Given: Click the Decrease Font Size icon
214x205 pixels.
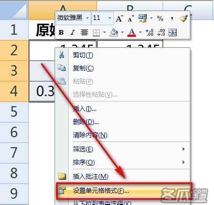Looking at the screenshot, I should coord(131,18).
